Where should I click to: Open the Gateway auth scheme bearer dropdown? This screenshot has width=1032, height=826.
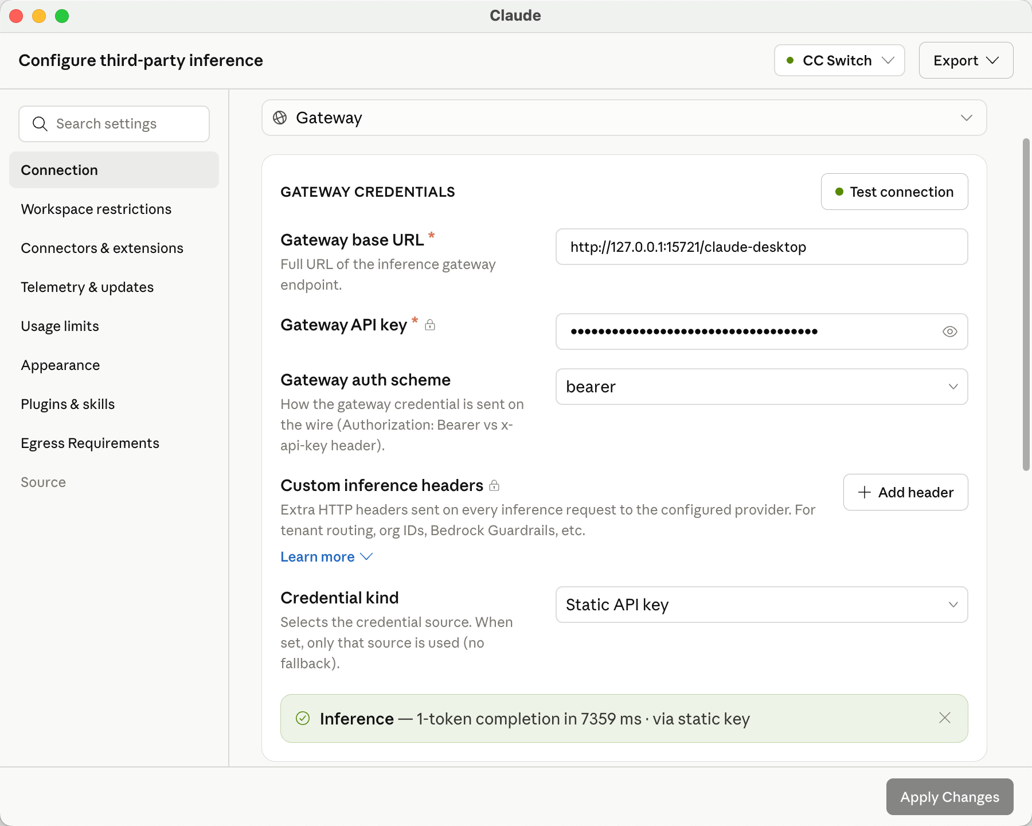pos(762,387)
